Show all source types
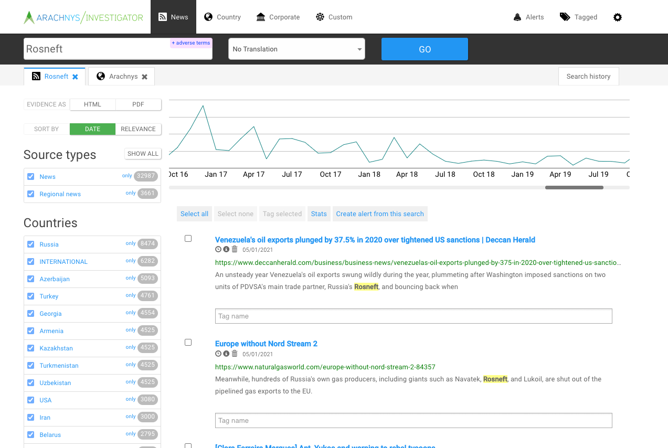 (x=143, y=154)
